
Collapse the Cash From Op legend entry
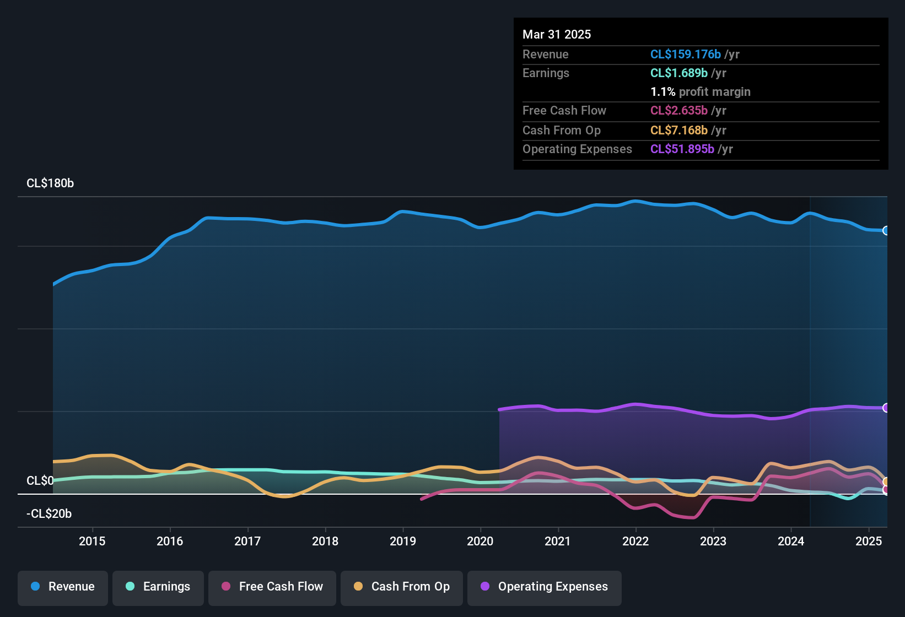pos(401,587)
